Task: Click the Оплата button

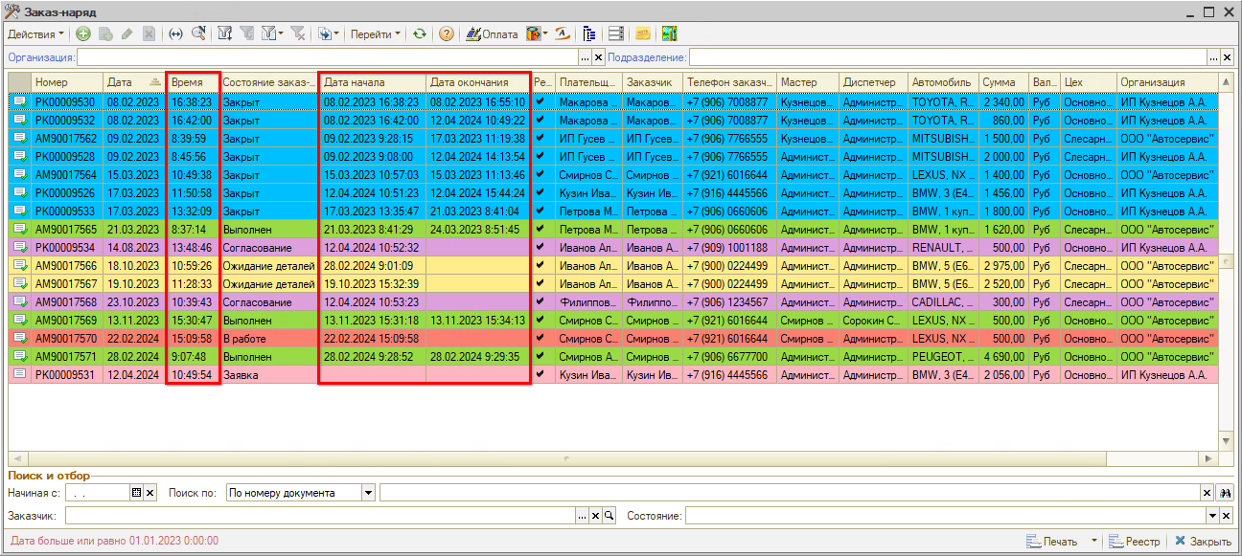Action: click(x=492, y=33)
